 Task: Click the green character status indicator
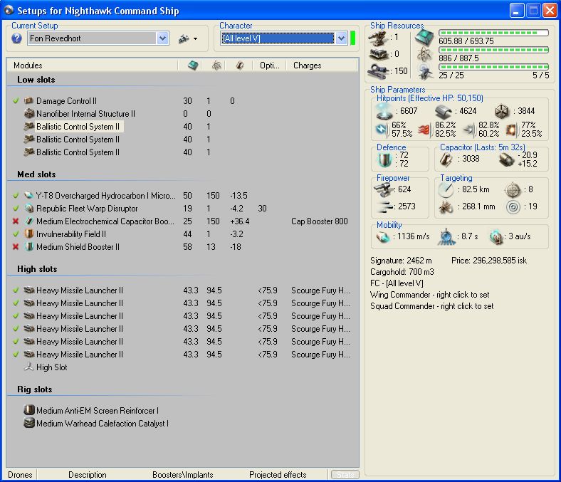click(353, 38)
